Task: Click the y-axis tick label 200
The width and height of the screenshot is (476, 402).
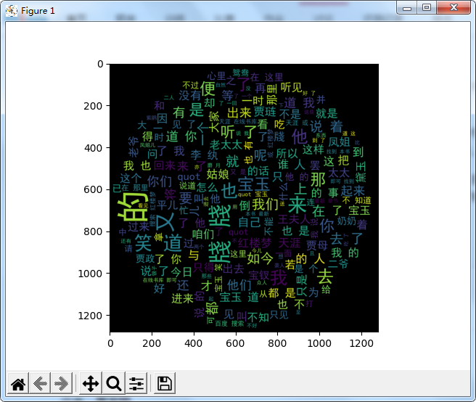Action: coord(93,106)
